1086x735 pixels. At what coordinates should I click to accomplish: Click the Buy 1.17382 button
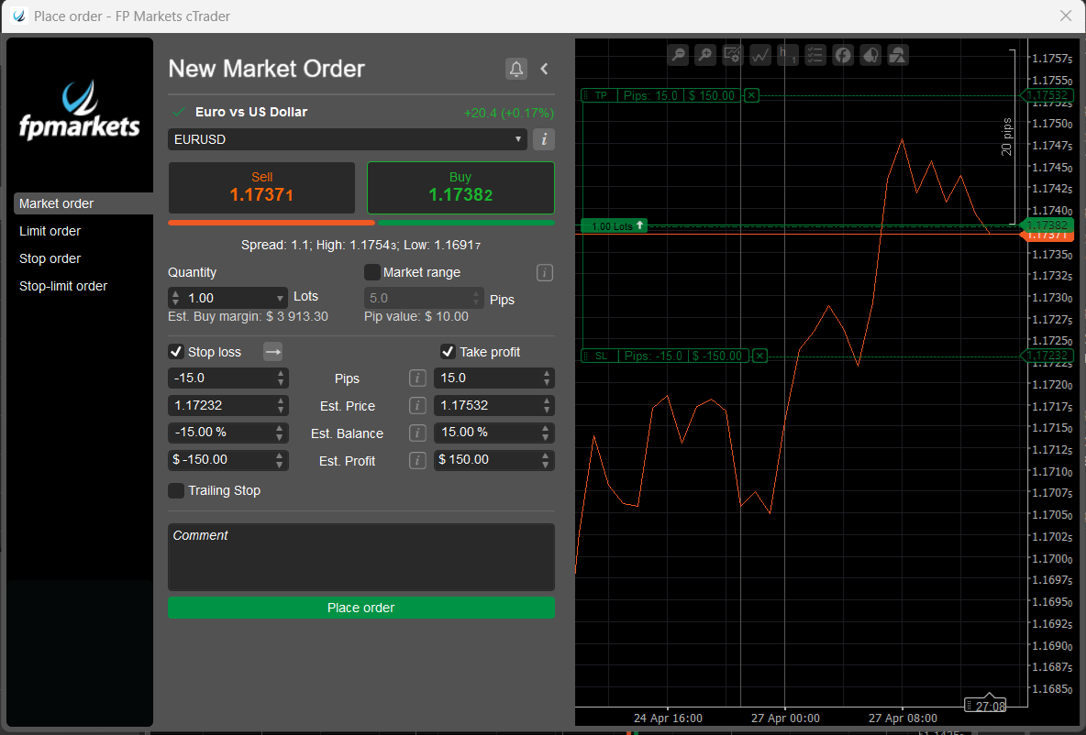click(460, 188)
